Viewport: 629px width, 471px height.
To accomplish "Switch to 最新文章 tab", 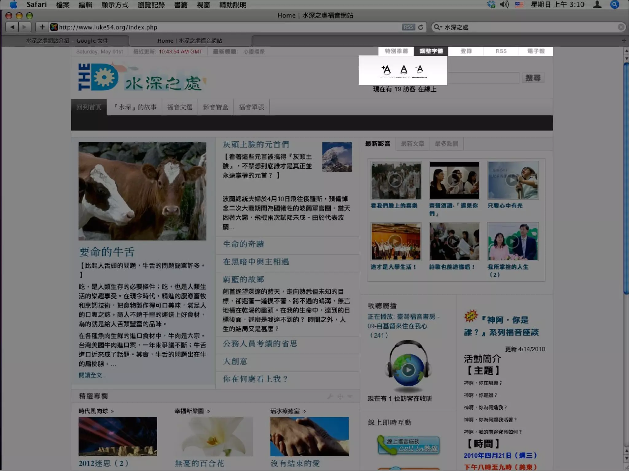I will pyautogui.click(x=412, y=144).
